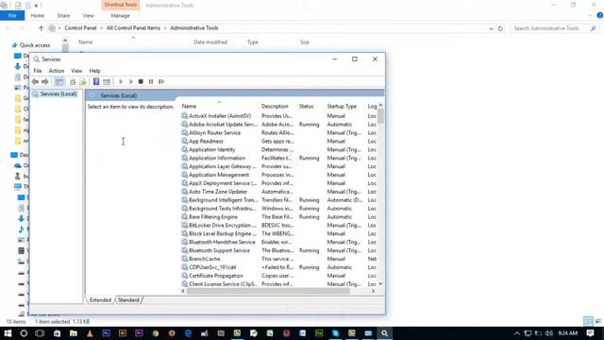Click the Forward arrow in Services toolbar
The width and height of the screenshot is (604, 340).
45,82
